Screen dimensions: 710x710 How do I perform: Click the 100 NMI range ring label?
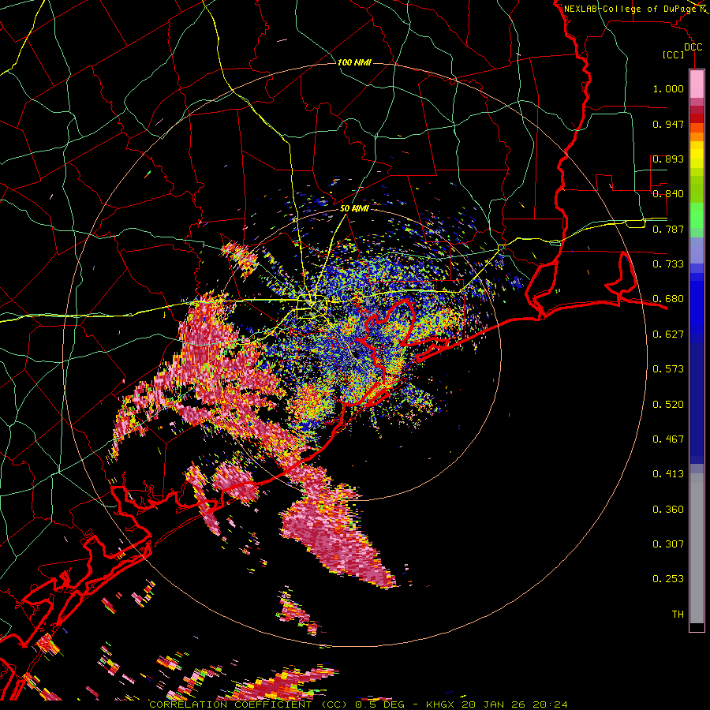click(x=354, y=62)
